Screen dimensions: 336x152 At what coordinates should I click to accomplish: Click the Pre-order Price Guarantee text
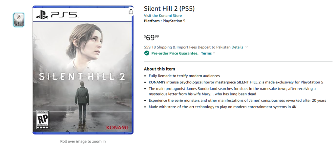(x=175, y=53)
